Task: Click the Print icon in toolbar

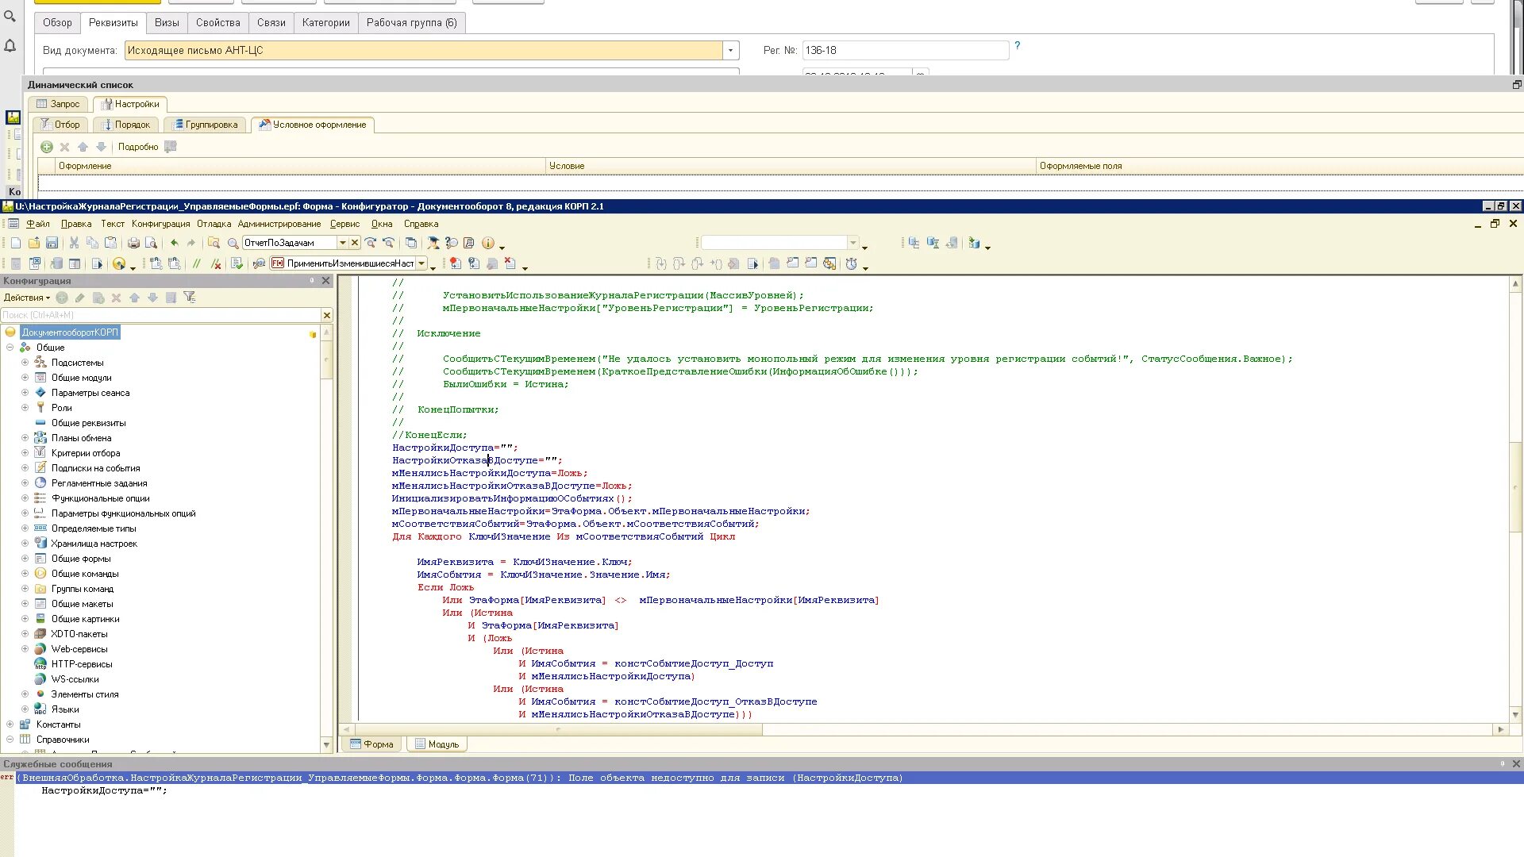Action: click(x=133, y=243)
